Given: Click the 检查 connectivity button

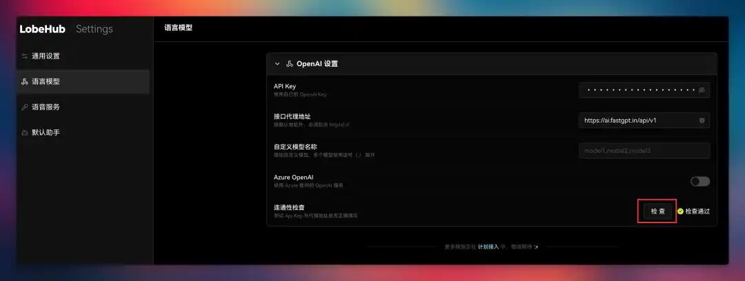Looking at the screenshot, I should point(658,211).
